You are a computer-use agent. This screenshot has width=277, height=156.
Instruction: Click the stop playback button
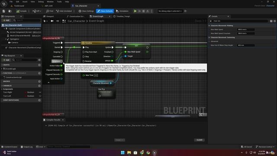[x=143, y=11]
